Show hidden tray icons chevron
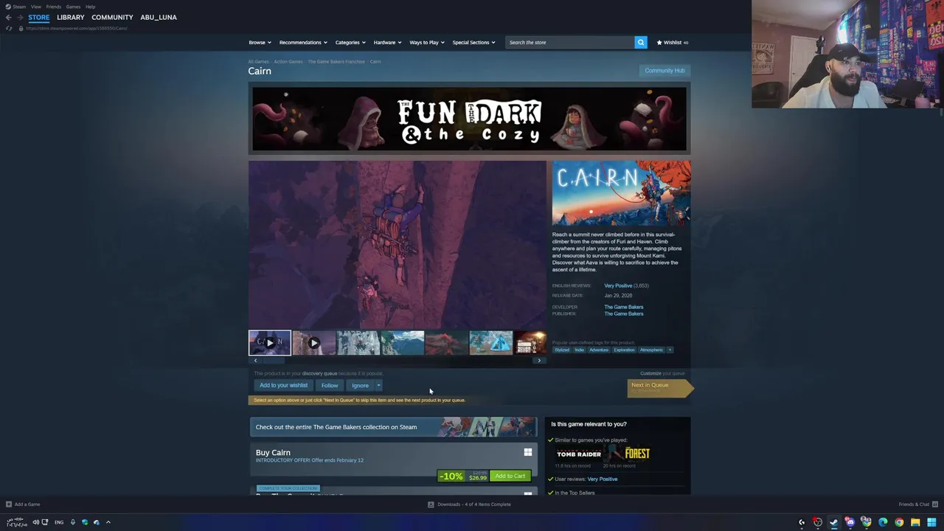 click(x=108, y=522)
